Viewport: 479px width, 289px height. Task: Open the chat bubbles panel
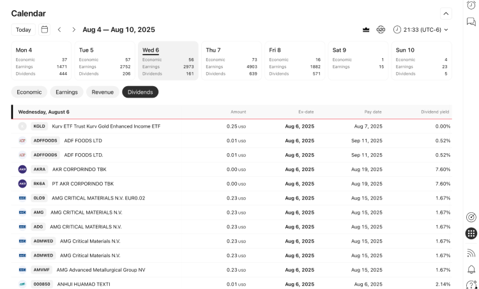coord(471,22)
